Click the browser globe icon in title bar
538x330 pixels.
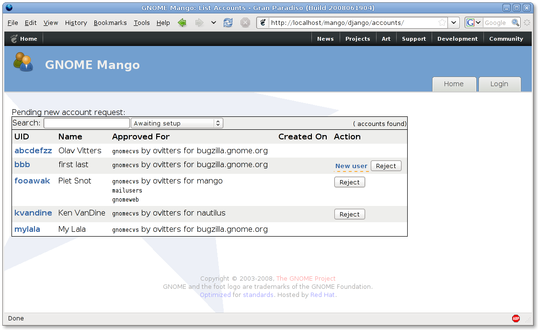pos(9,8)
